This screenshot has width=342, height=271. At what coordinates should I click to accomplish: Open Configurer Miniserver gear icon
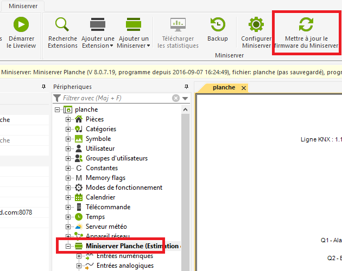pyautogui.click(x=256, y=25)
